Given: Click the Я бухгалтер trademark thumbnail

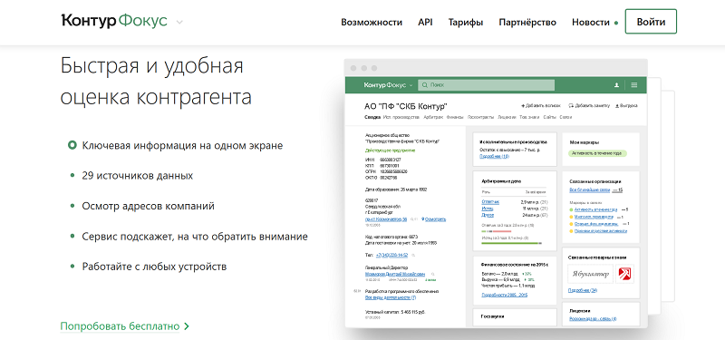Looking at the screenshot, I should point(591,274).
